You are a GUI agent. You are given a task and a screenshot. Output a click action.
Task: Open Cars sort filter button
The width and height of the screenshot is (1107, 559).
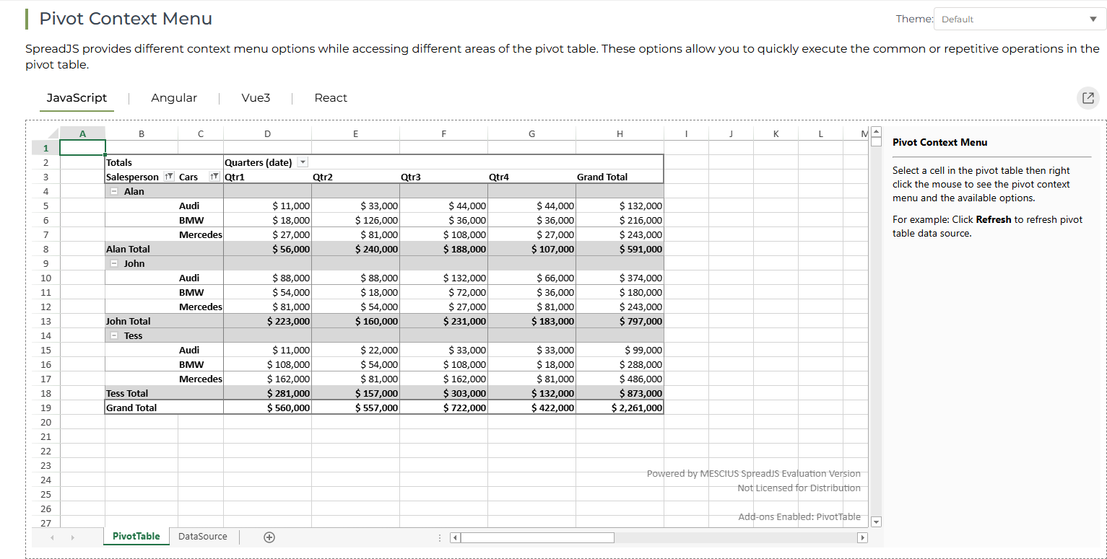(214, 177)
